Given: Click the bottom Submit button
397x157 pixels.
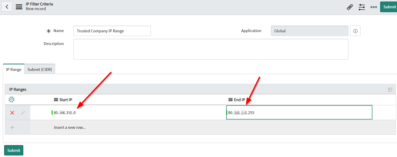Looking at the screenshot, I should pyautogui.click(x=13, y=150).
